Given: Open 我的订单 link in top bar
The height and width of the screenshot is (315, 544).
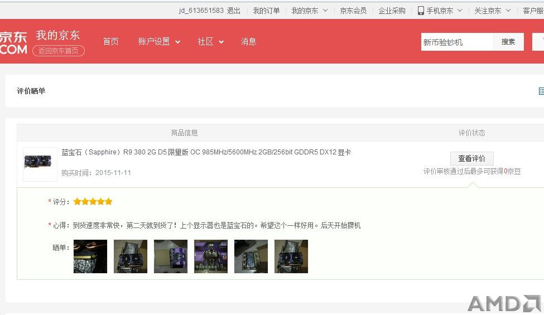Looking at the screenshot, I should (x=266, y=11).
